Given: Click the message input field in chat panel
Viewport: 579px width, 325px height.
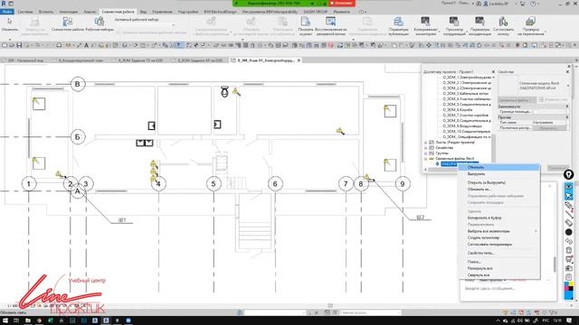Looking at the screenshot, I should (x=508, y=288).
